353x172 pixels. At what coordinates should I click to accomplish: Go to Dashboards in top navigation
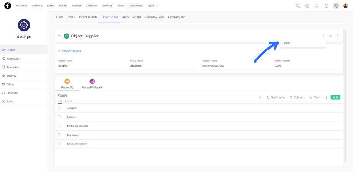135,6
